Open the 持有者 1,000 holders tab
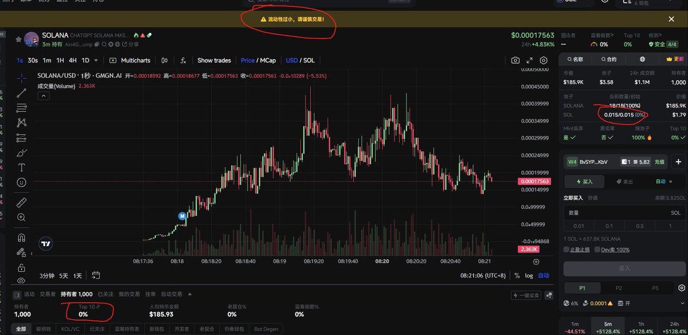688x335 pixels. [76, 294]
